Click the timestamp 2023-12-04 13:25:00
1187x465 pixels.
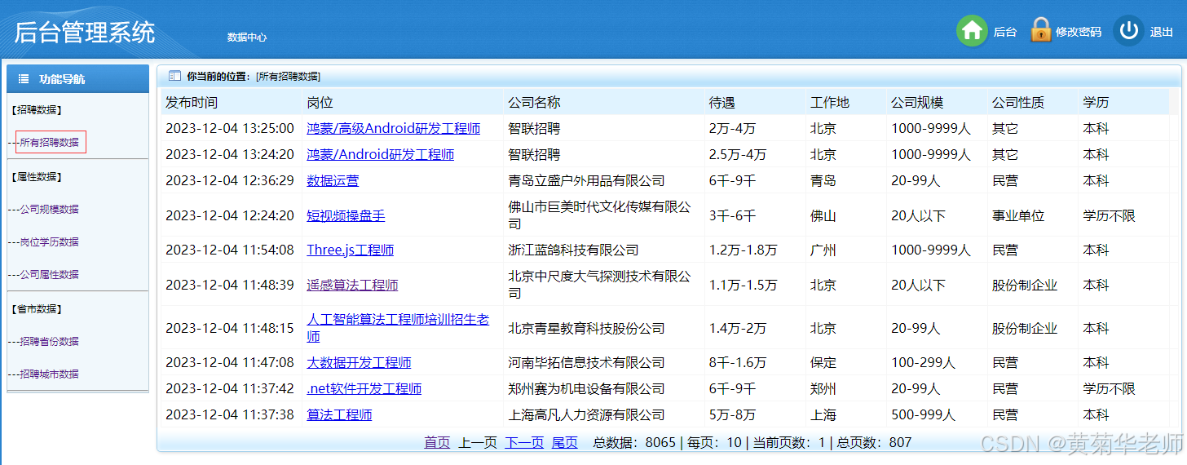click(x=230, y=128)
